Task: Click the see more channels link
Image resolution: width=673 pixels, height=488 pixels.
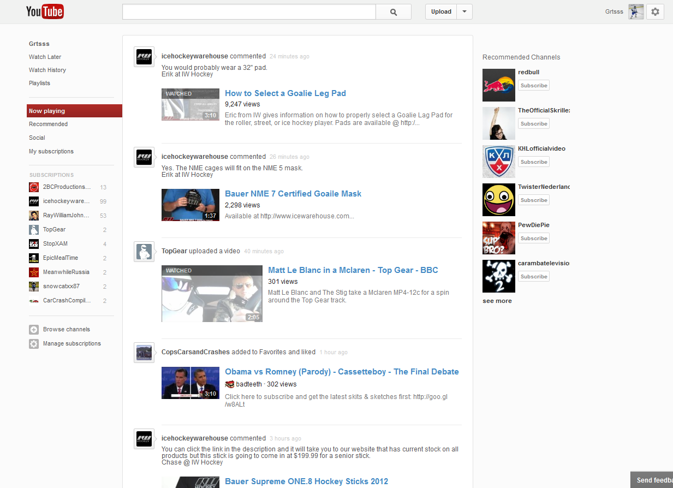Action: tap(497, 301)
